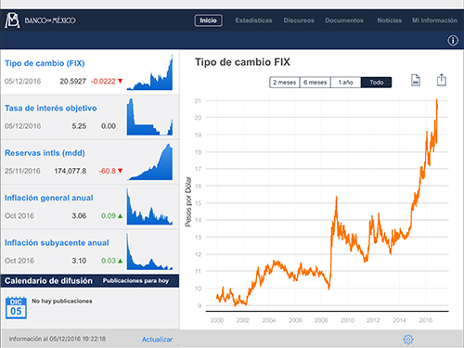Tap the 20.5927 exchange rate value
Image resolution: width=464 pixels, height=348 pixels.
72,82
